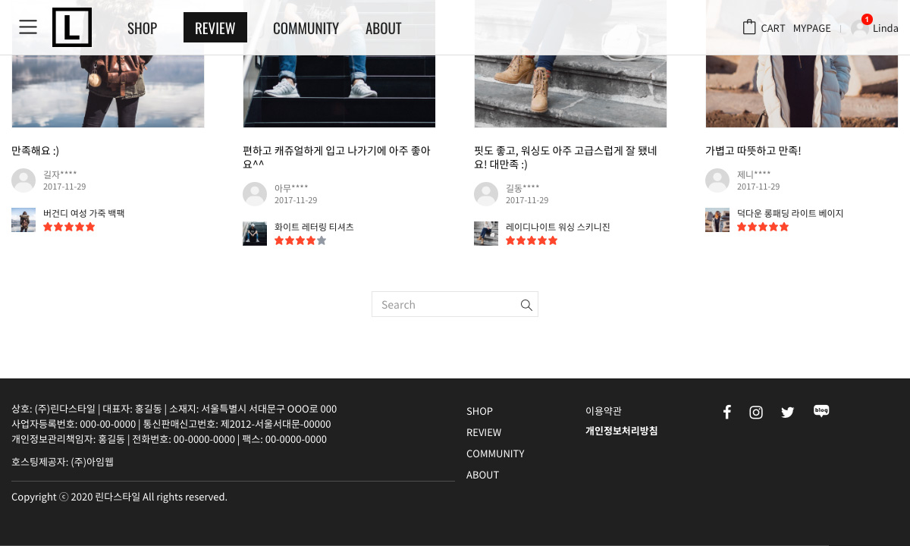910x546 pixels.
Task: Click 호스팅제공자: (주)아임웹 text
Action: pos(62,462)
